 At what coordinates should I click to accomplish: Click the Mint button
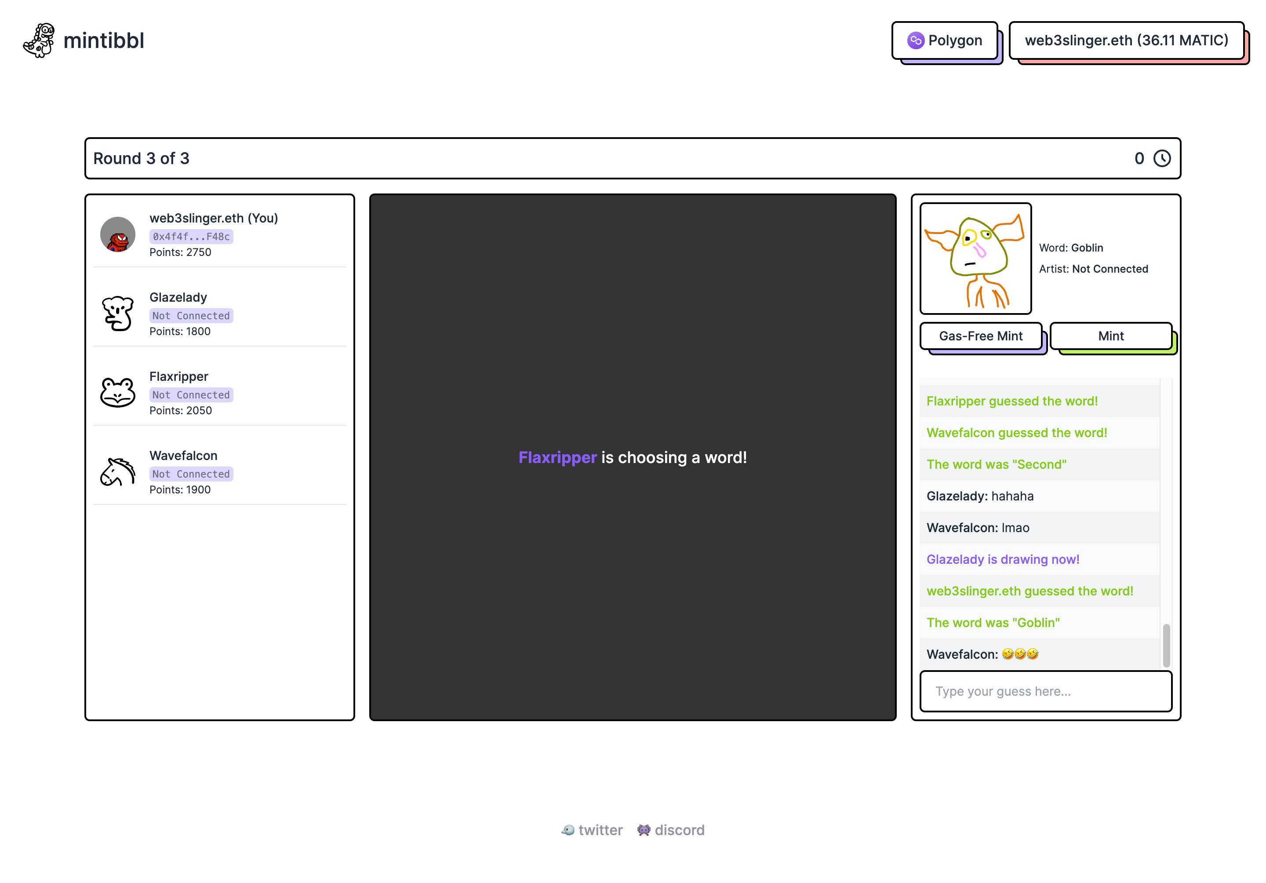pyautogui.click(x=1110, y=336)
